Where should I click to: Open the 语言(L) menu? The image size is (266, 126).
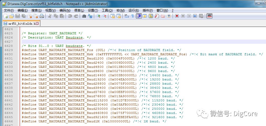79,10
